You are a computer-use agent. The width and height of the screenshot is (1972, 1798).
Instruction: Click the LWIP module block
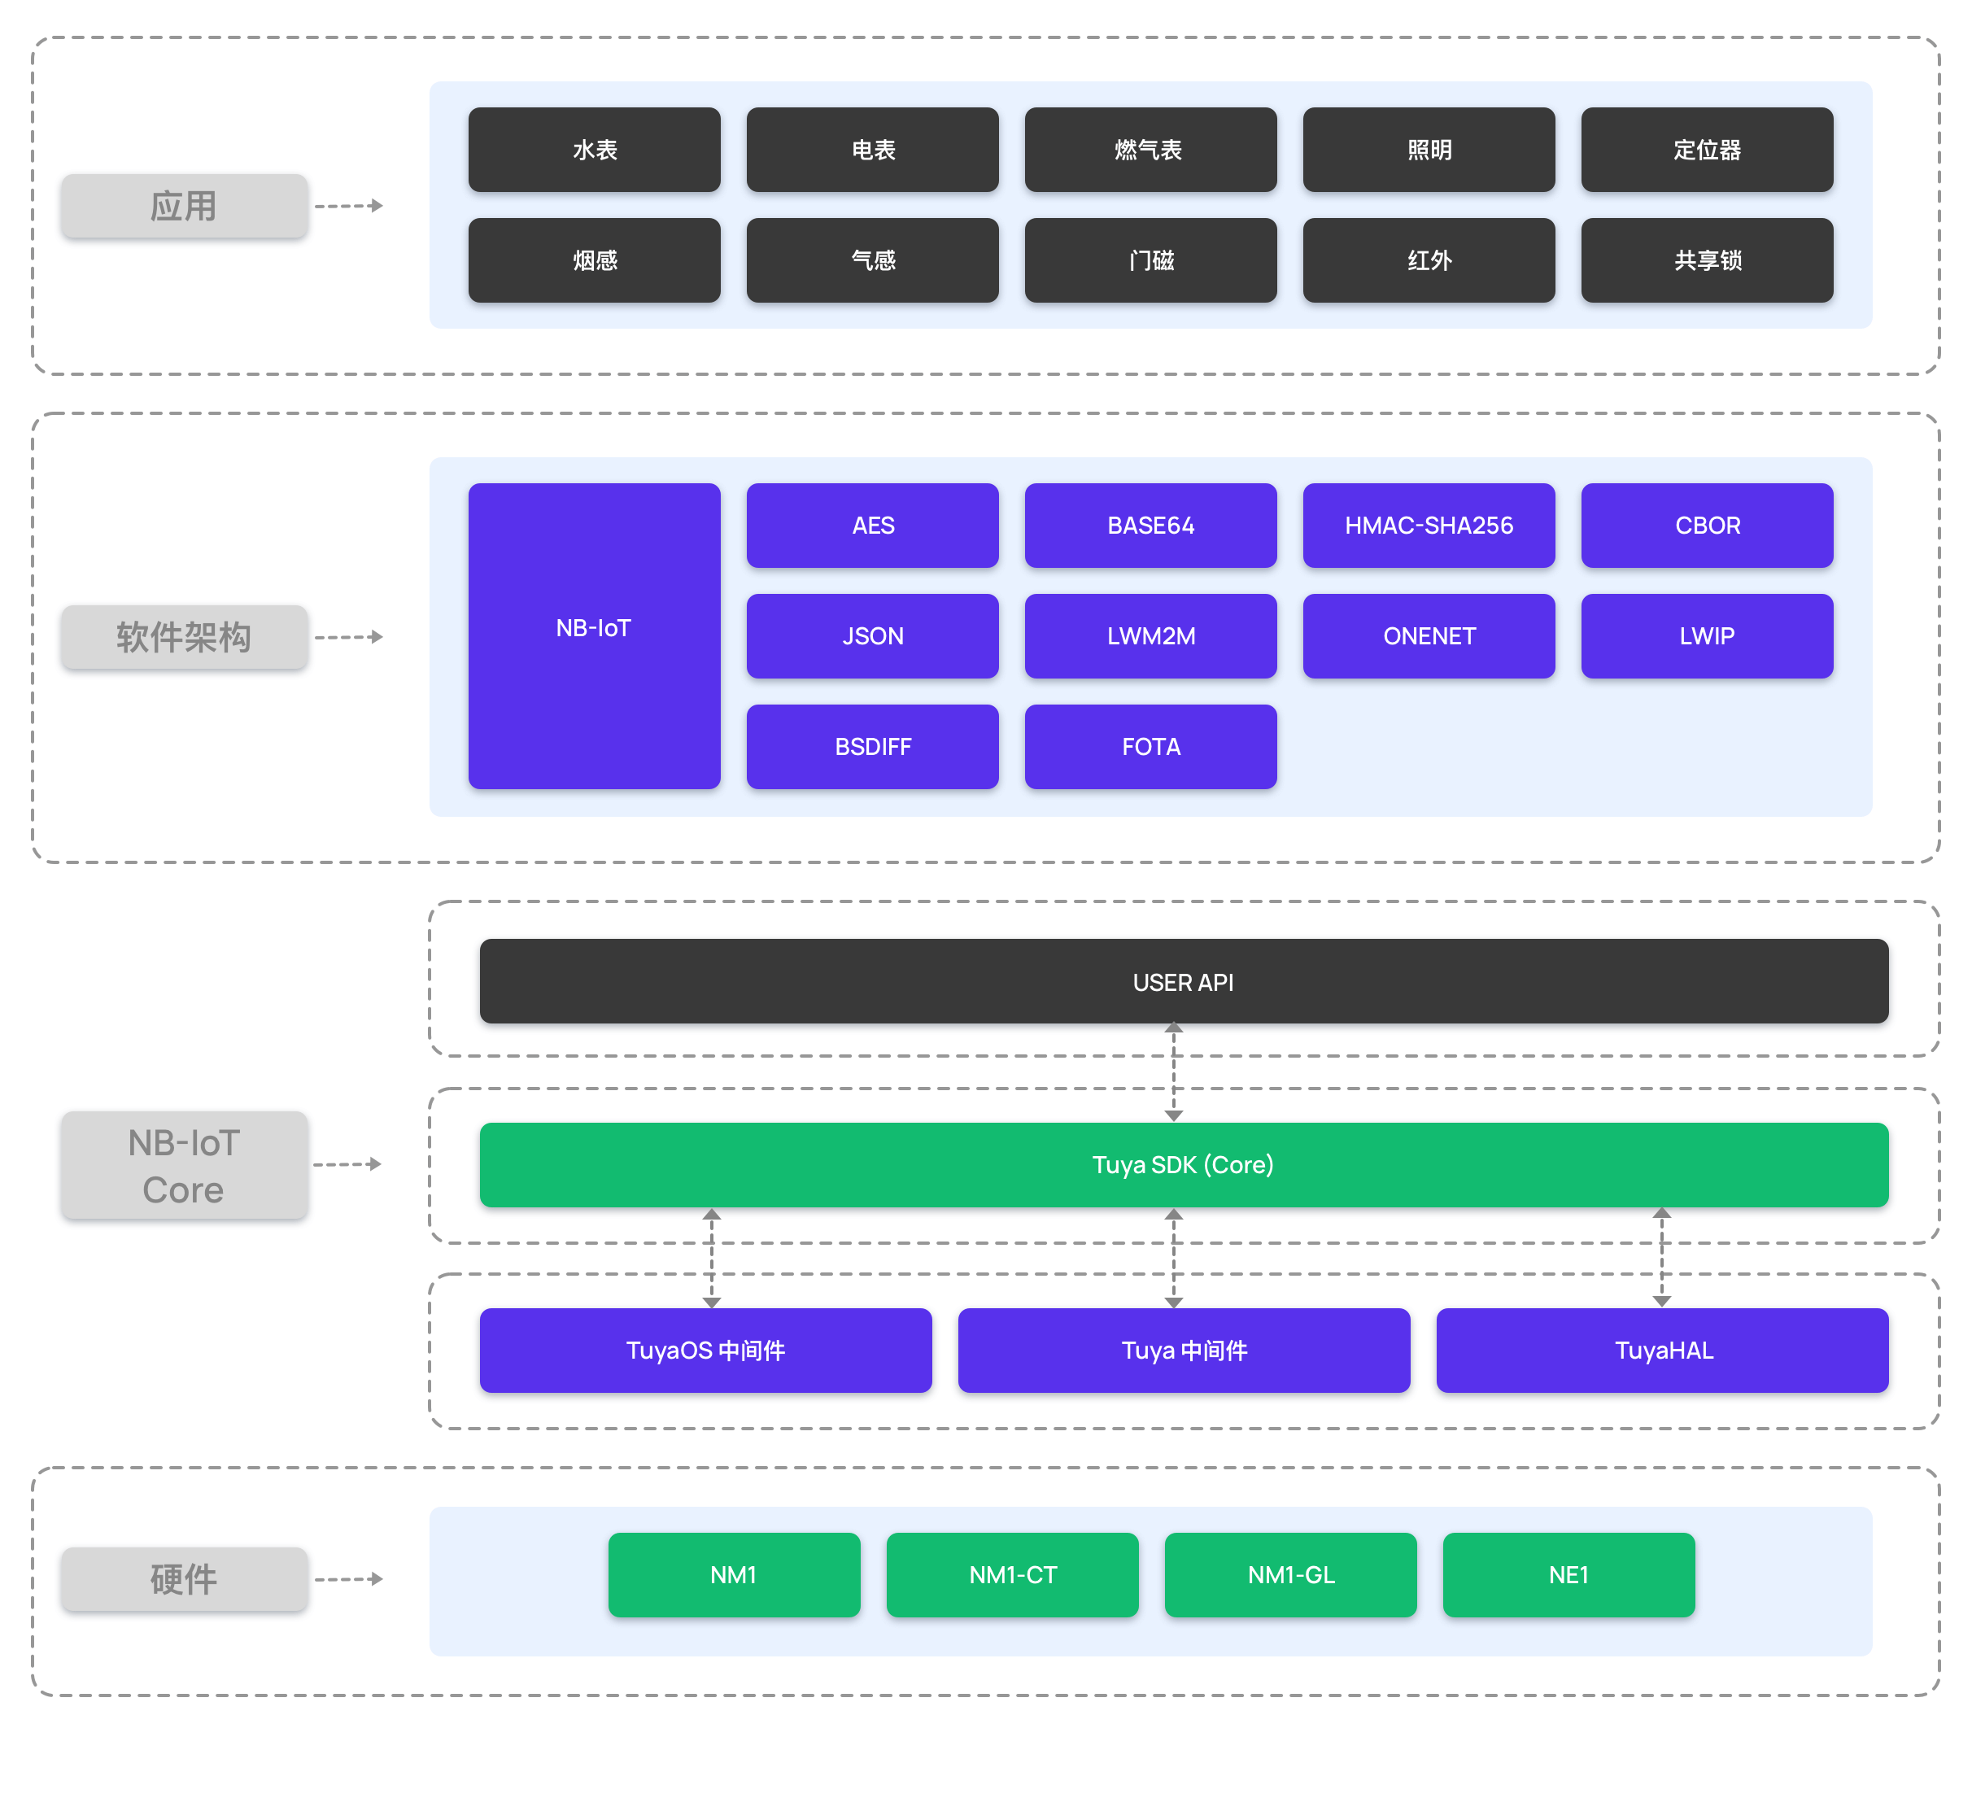pyautogui.click(x=1707, y=636)
